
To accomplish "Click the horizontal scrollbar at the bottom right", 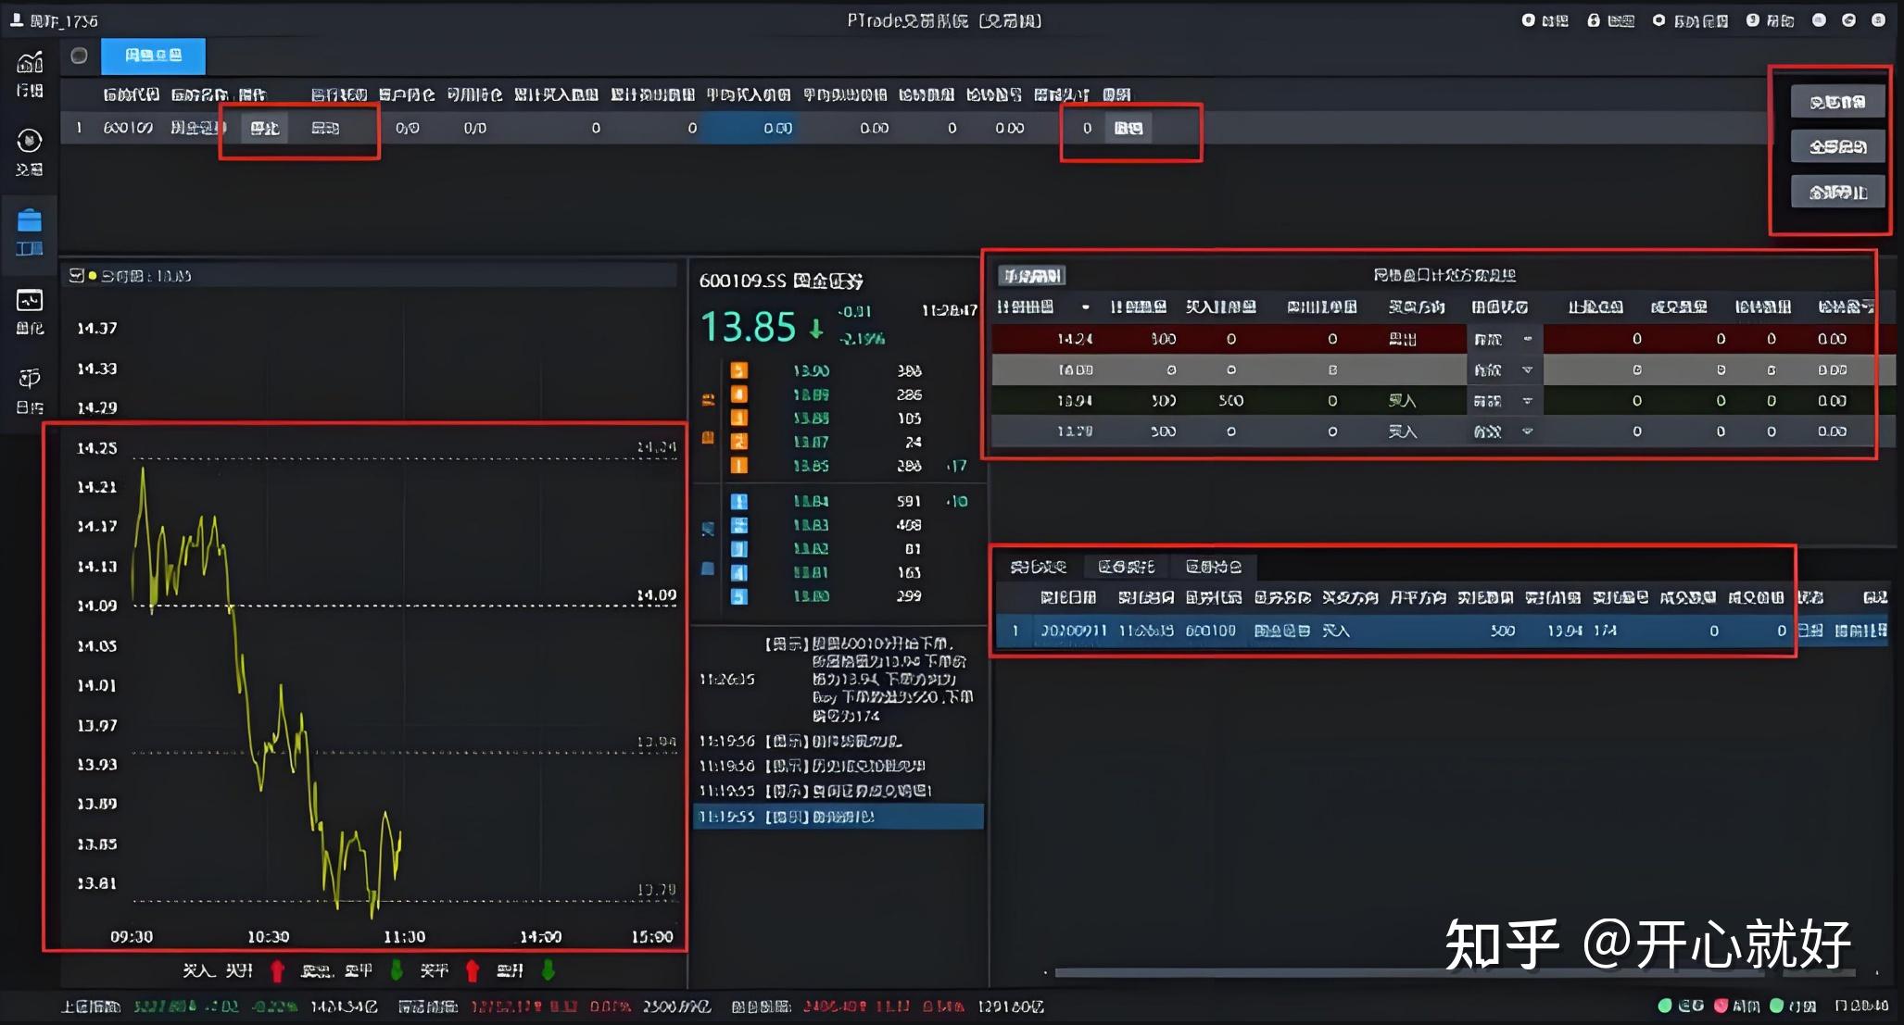I will (1436, 972).
